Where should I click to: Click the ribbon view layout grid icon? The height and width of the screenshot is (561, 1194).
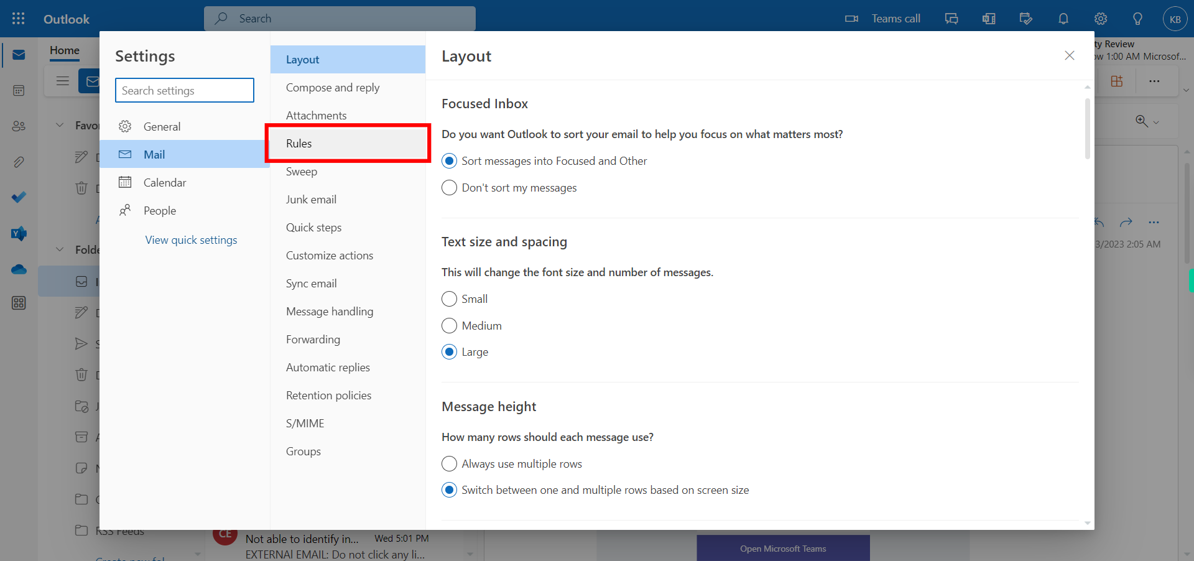coord(1117,81)
